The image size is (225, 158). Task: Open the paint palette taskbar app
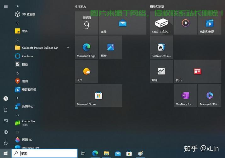(x=140, y=153)
